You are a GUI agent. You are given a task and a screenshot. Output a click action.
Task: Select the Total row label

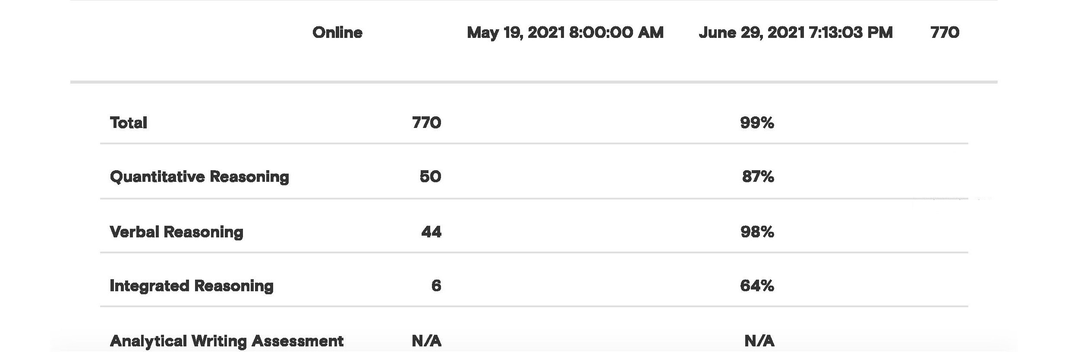click(129, 123)
